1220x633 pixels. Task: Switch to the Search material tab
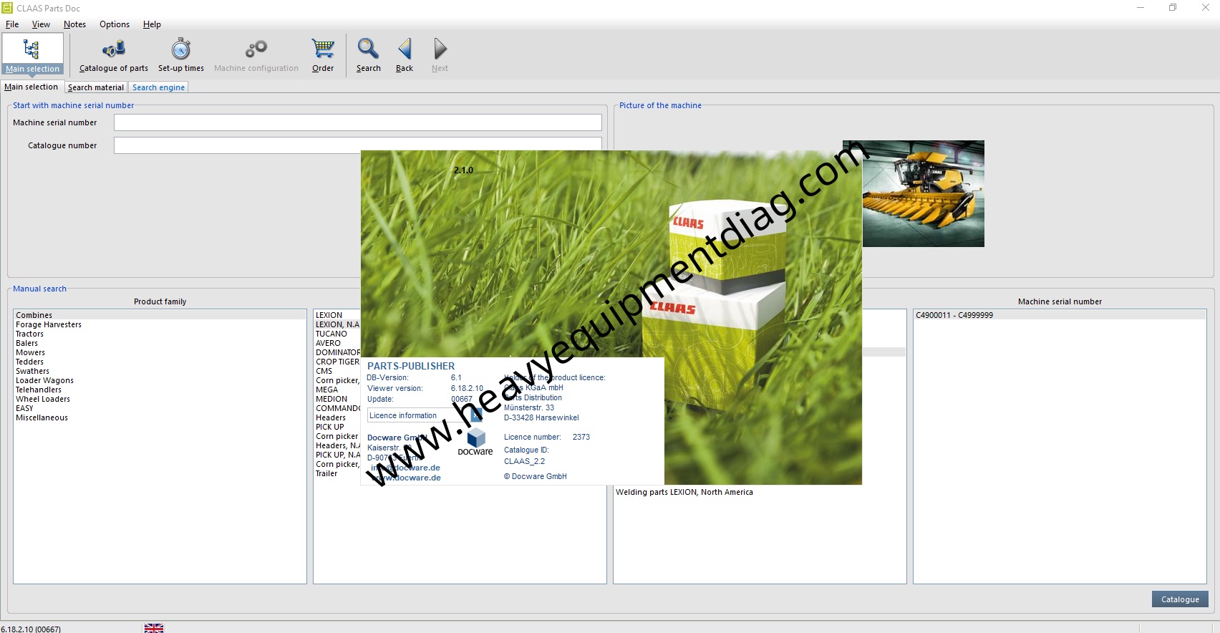(x=95, y=87)
